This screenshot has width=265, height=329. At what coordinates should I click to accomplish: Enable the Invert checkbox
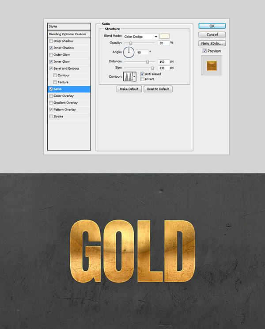tap(142, 79)
